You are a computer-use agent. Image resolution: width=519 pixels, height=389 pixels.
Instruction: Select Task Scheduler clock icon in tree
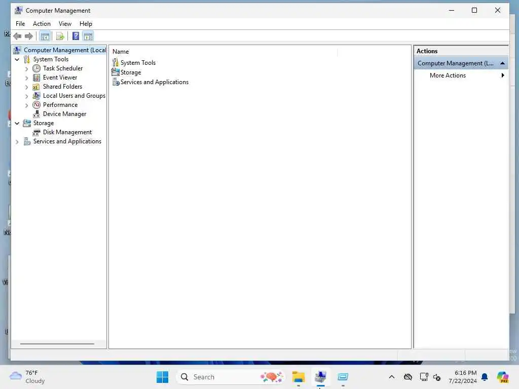tap(36, 68)
